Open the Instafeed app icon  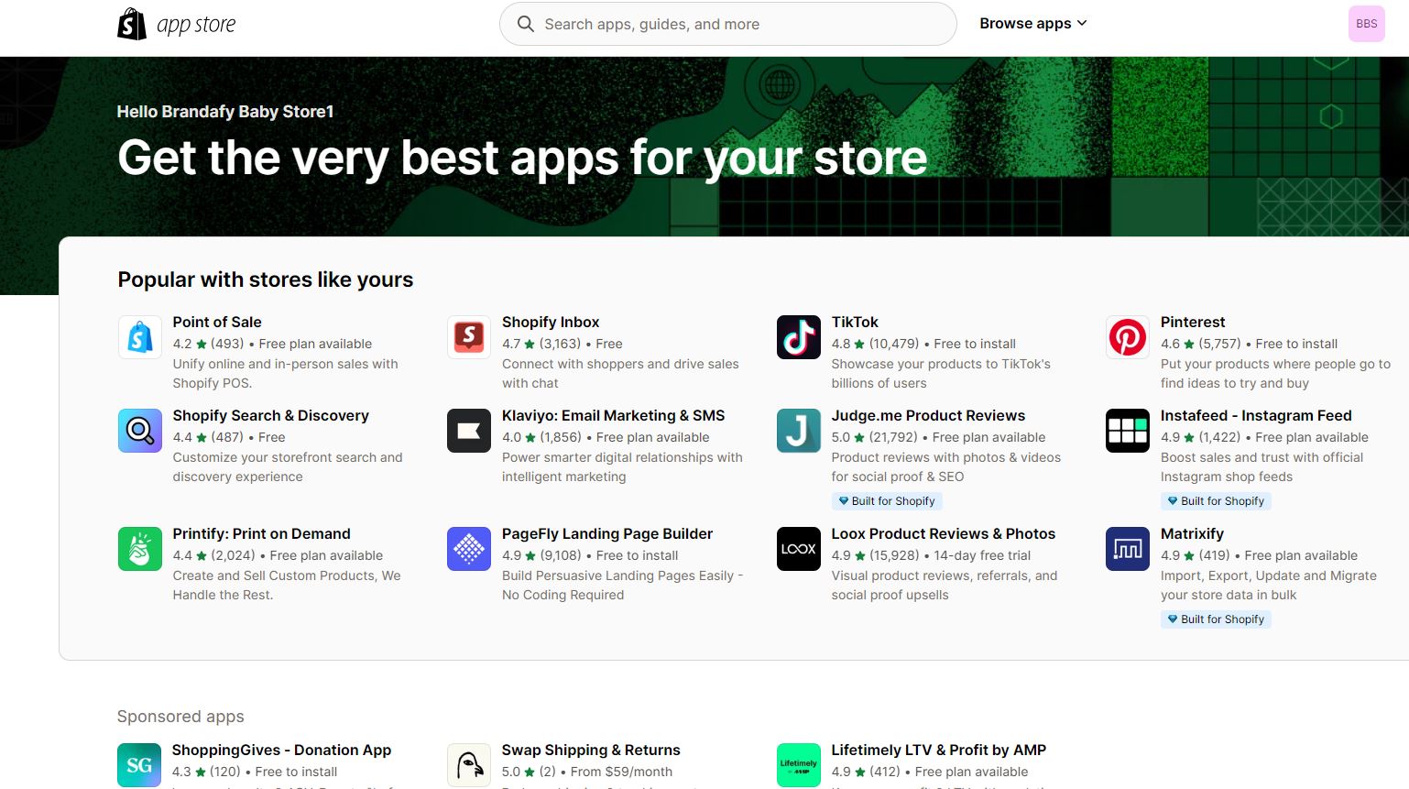click(1128, 431)
